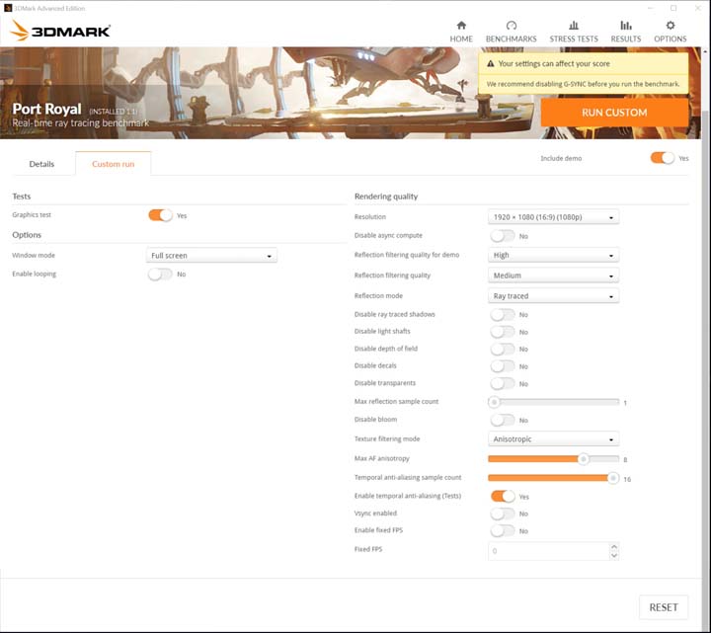The image size is (711, 633).
Task: Click the 3DMark logo
Action: click(x=60, y=31)
